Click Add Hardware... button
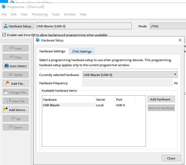This screenshot has width=186, height=165. [161, 99]
